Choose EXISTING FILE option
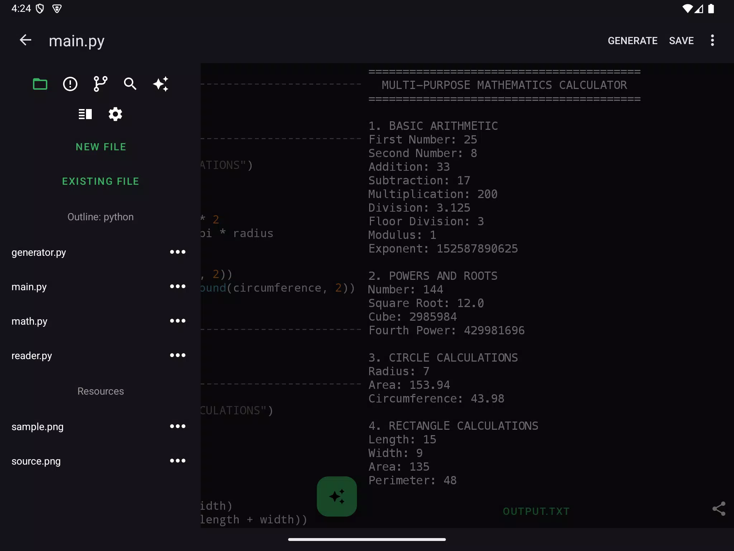This screenshot has height=551, width=734. click(x=100, y=181)
